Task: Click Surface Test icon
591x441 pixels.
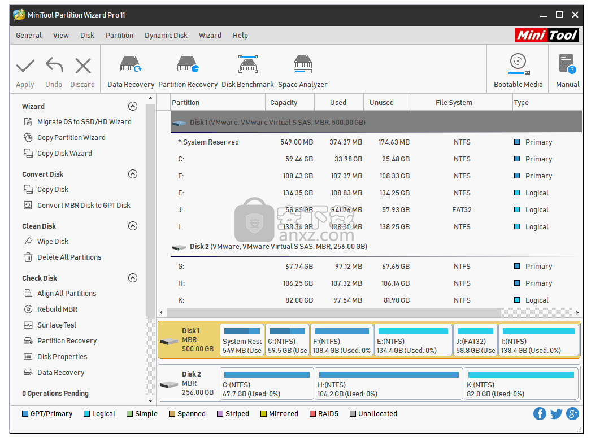Action: pos(28,325)
